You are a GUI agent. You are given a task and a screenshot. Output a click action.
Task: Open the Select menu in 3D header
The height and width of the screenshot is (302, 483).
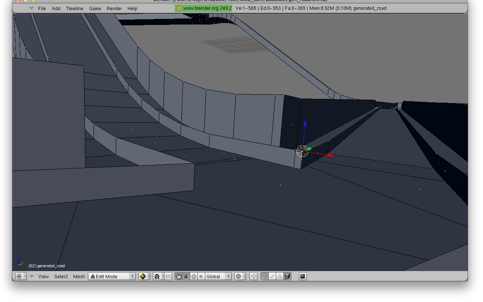pos(61,276)
